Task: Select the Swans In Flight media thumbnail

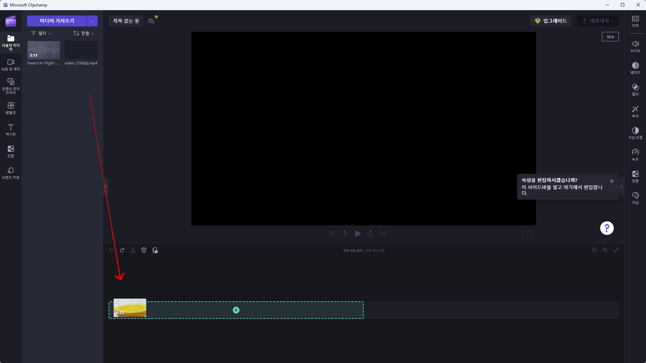Action: point(43,50)
